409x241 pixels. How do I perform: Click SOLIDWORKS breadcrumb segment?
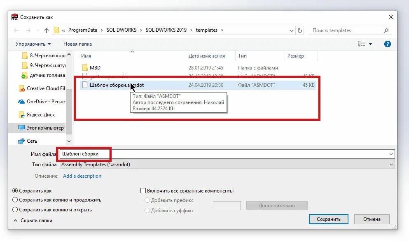pyautogui.click(x=121, y=30)
